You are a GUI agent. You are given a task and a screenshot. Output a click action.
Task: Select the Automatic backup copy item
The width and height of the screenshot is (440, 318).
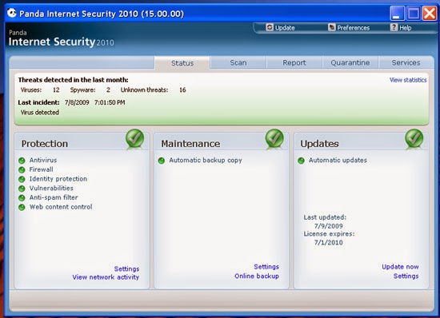[x=206, y=160]
